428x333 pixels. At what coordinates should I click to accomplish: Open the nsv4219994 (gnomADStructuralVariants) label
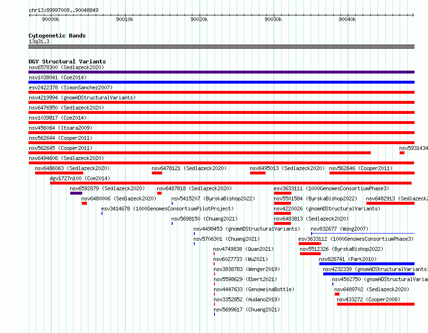click(82, 98)
